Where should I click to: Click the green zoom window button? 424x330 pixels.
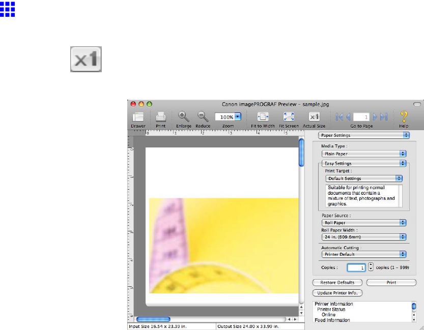pyautogui.click(x=149, y=104)
